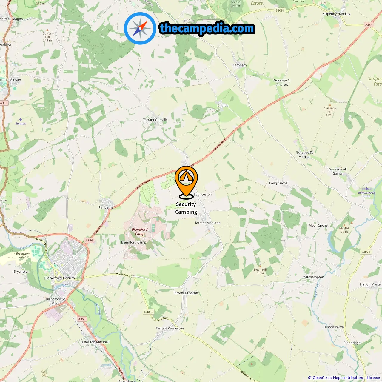Click the Dean Hill peak marker
This screenshot has width=382, height=382.
pyautogui.click(x=260, y=266)
